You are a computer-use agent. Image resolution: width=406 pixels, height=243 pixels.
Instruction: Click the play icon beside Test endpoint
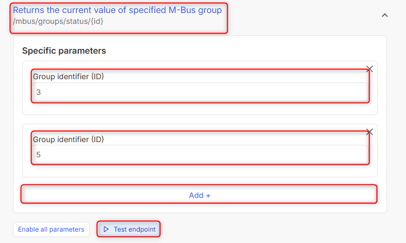[106, 229]
